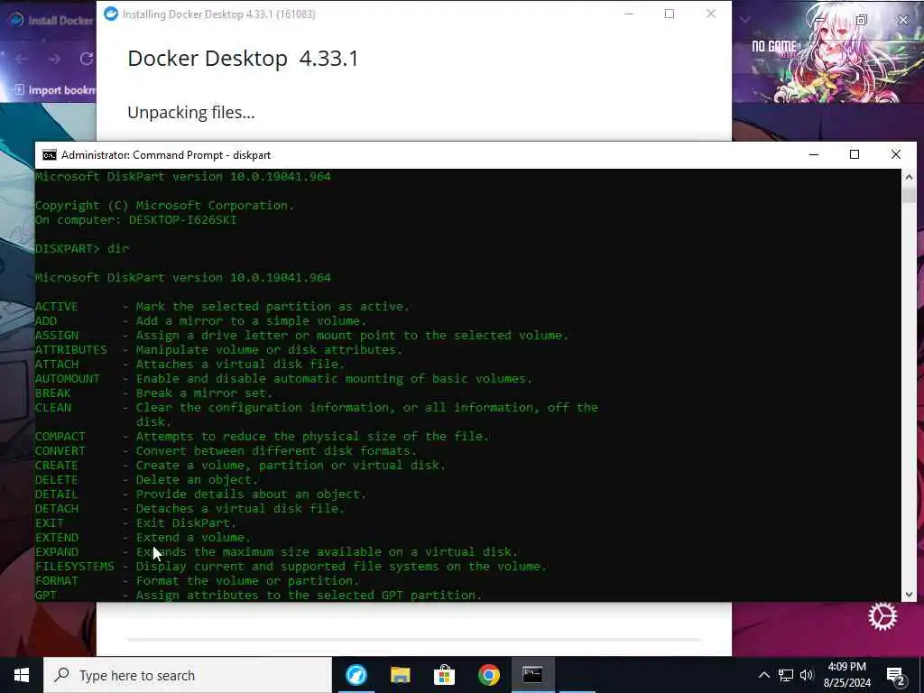
Task: Maximize the Command Prompt window
Action: 855,154
